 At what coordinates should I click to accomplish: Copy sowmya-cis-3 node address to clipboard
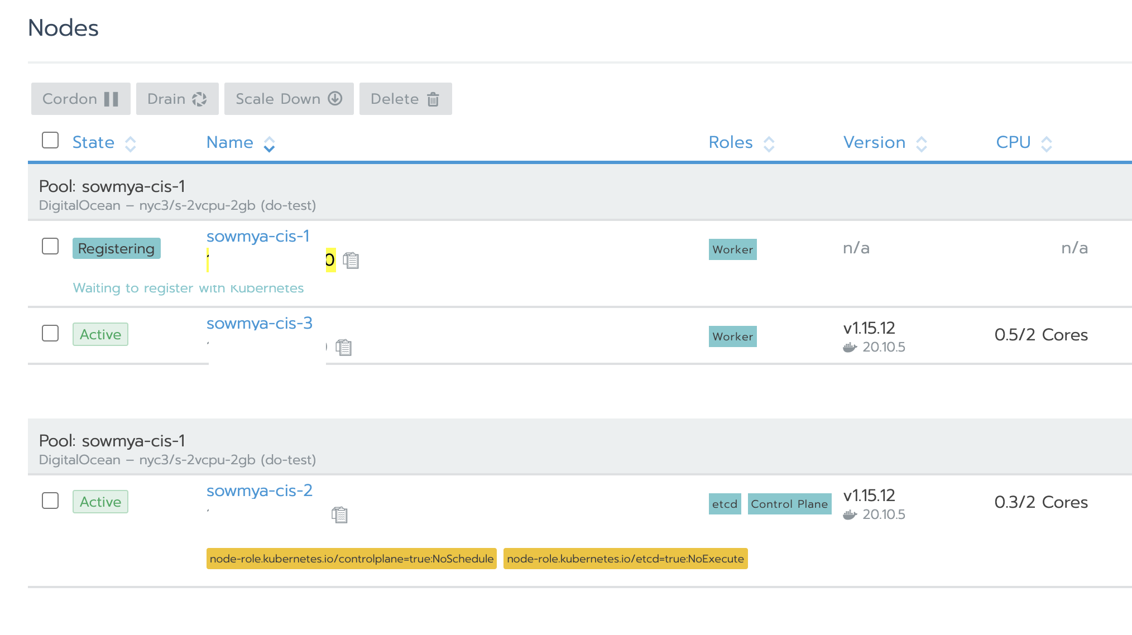click(343, 347)
